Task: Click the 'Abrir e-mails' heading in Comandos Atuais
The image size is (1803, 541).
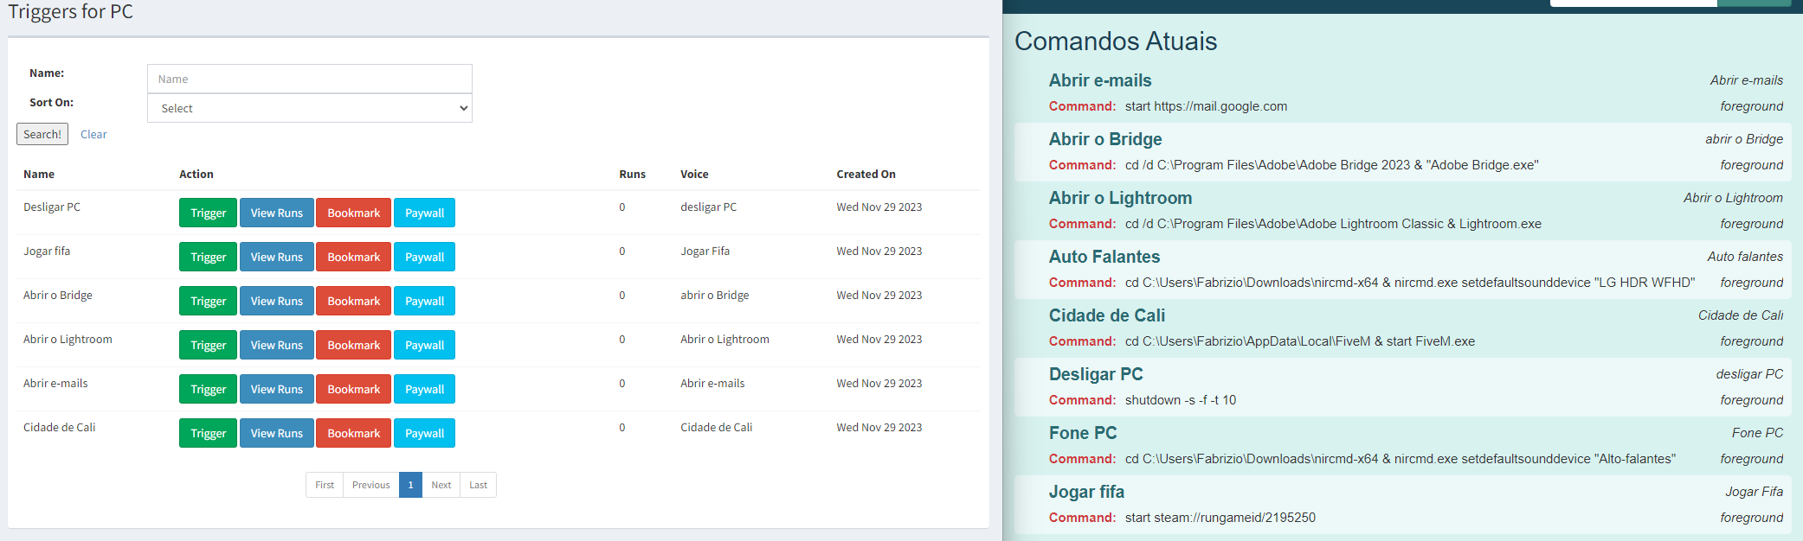Action: point(1100,80)
